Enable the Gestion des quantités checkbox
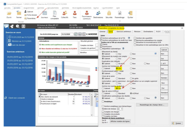The image size is (187, 129). pyautogui.click(x=135, y=38)
